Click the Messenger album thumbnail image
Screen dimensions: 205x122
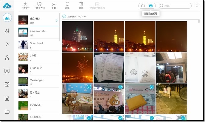coord(23,81)
